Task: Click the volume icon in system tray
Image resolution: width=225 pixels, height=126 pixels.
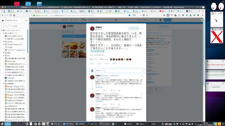Action: click(x=192, y=124)
